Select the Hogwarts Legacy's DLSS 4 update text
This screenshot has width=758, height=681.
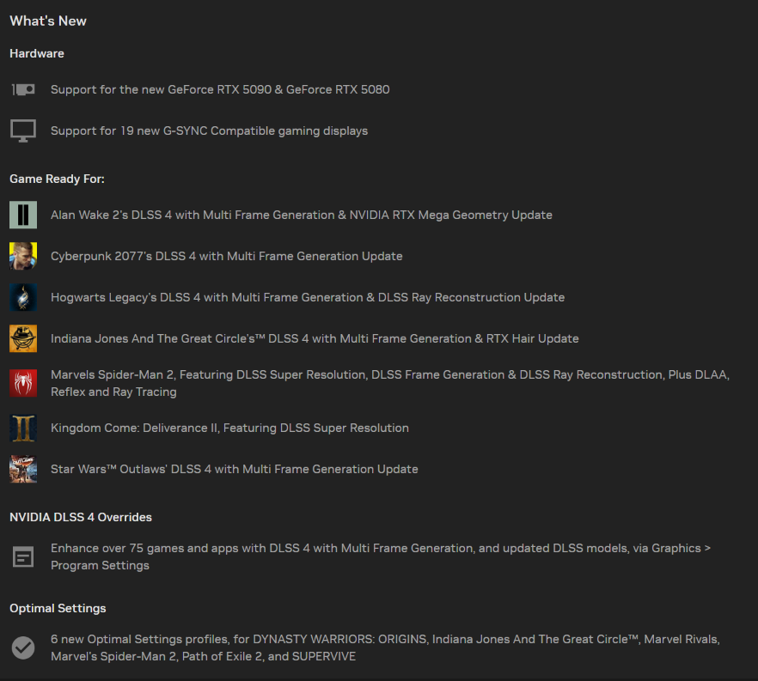click(308, 297)
